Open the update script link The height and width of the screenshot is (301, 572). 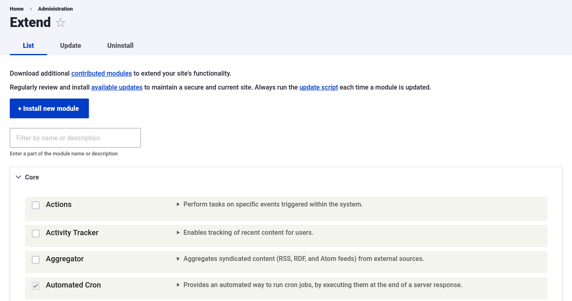[x=319, y=88]
